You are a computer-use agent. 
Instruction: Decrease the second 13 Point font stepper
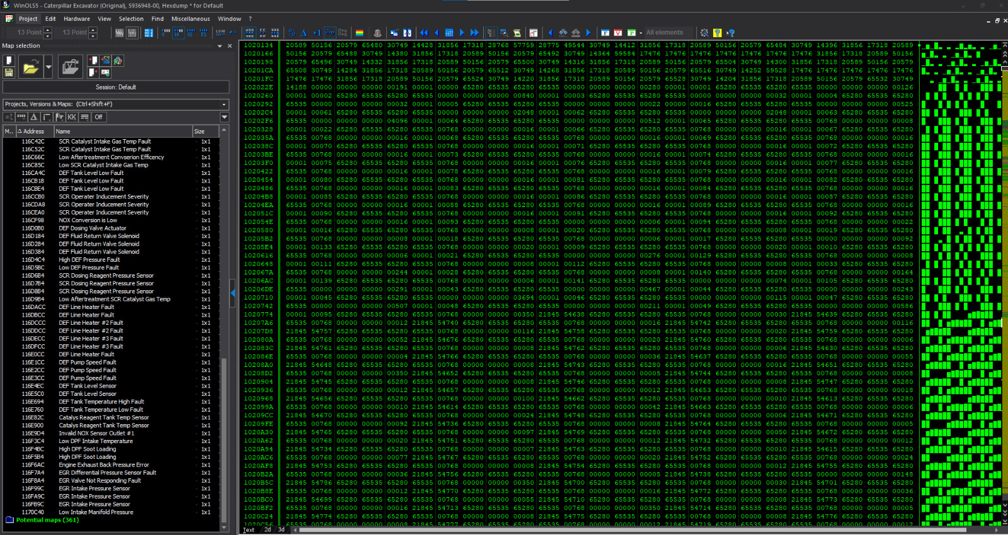(93, 36)
